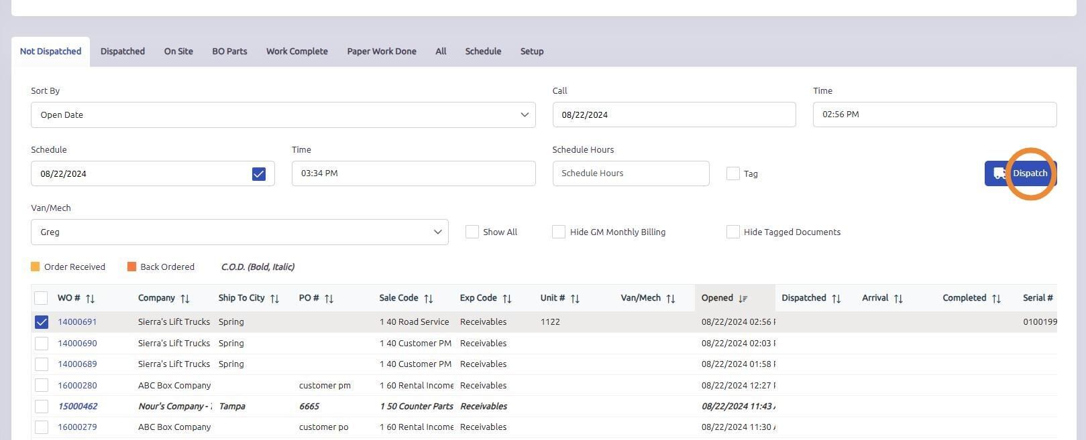The image size is (1086, 440).
Task: Open work order 16000280 link
Action: click(x=77, y=386)
